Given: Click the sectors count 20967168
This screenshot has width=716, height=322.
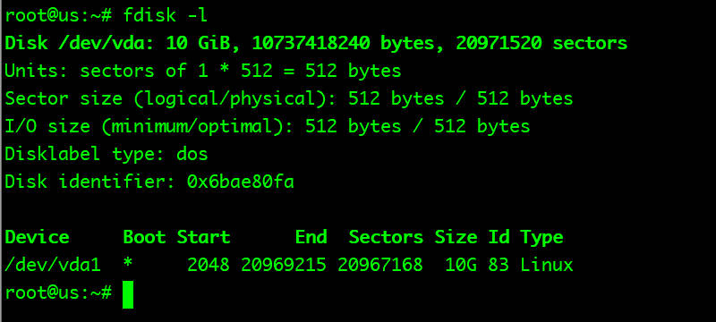Looking at the screenshot, I should [379, 265].
